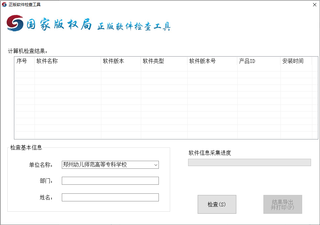
Task: Click the 计算机检查结果 label
Action: coord(28,51)
